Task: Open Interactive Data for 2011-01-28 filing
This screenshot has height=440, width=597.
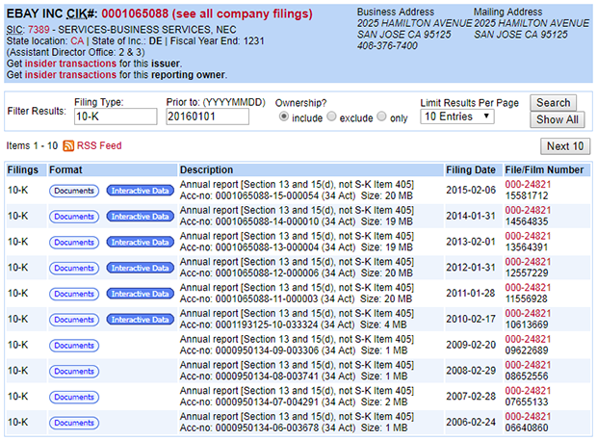Action: click(x=141, y=294)
